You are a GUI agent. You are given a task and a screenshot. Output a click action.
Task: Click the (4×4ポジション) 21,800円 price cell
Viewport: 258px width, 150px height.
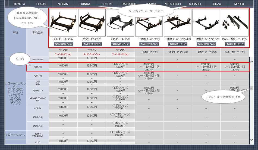point(120,133)
